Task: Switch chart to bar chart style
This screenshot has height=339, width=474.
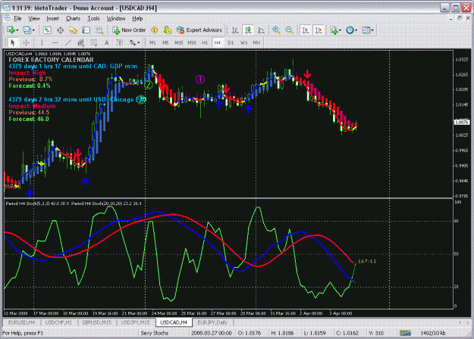Action: click(x=235, y=30)
